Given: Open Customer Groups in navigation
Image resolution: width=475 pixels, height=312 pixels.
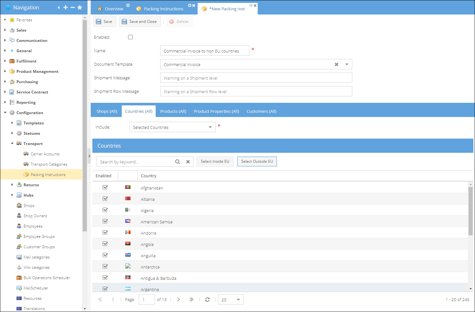Looking at the screenshot, I should (36, 247).
